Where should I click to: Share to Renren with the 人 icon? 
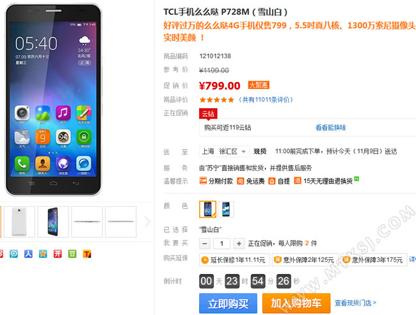[28, 254]
